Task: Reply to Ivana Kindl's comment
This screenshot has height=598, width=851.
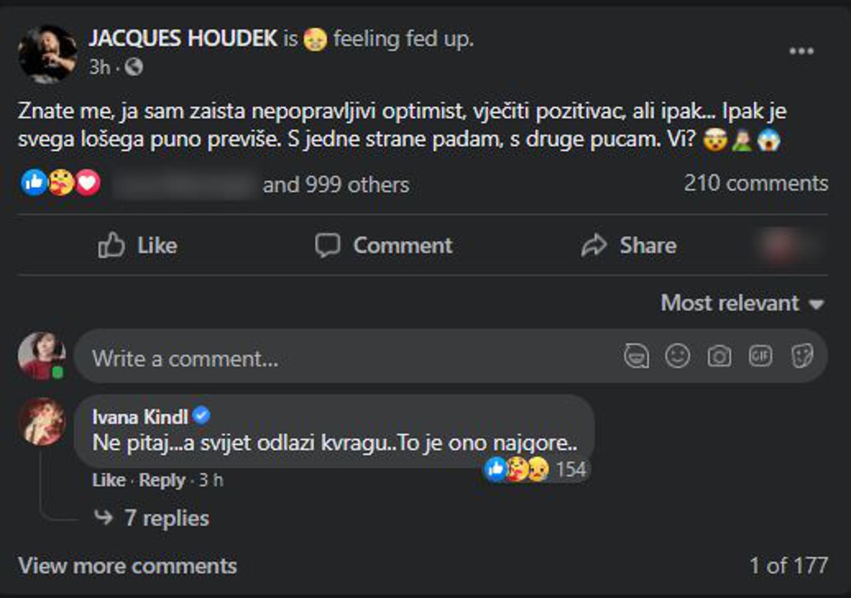Action: pyautogui.click(x=162, y=480)
